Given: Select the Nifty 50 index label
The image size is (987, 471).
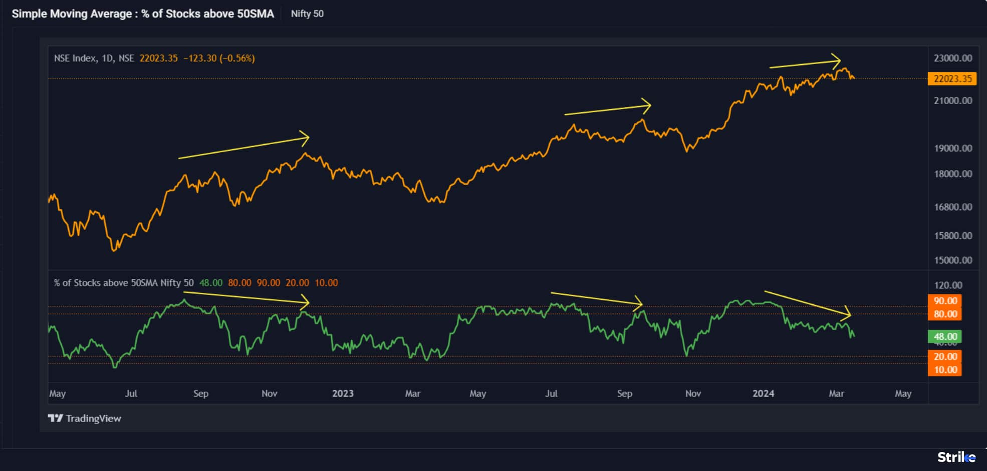Looking at the screenshot, I should click(307, 14).
